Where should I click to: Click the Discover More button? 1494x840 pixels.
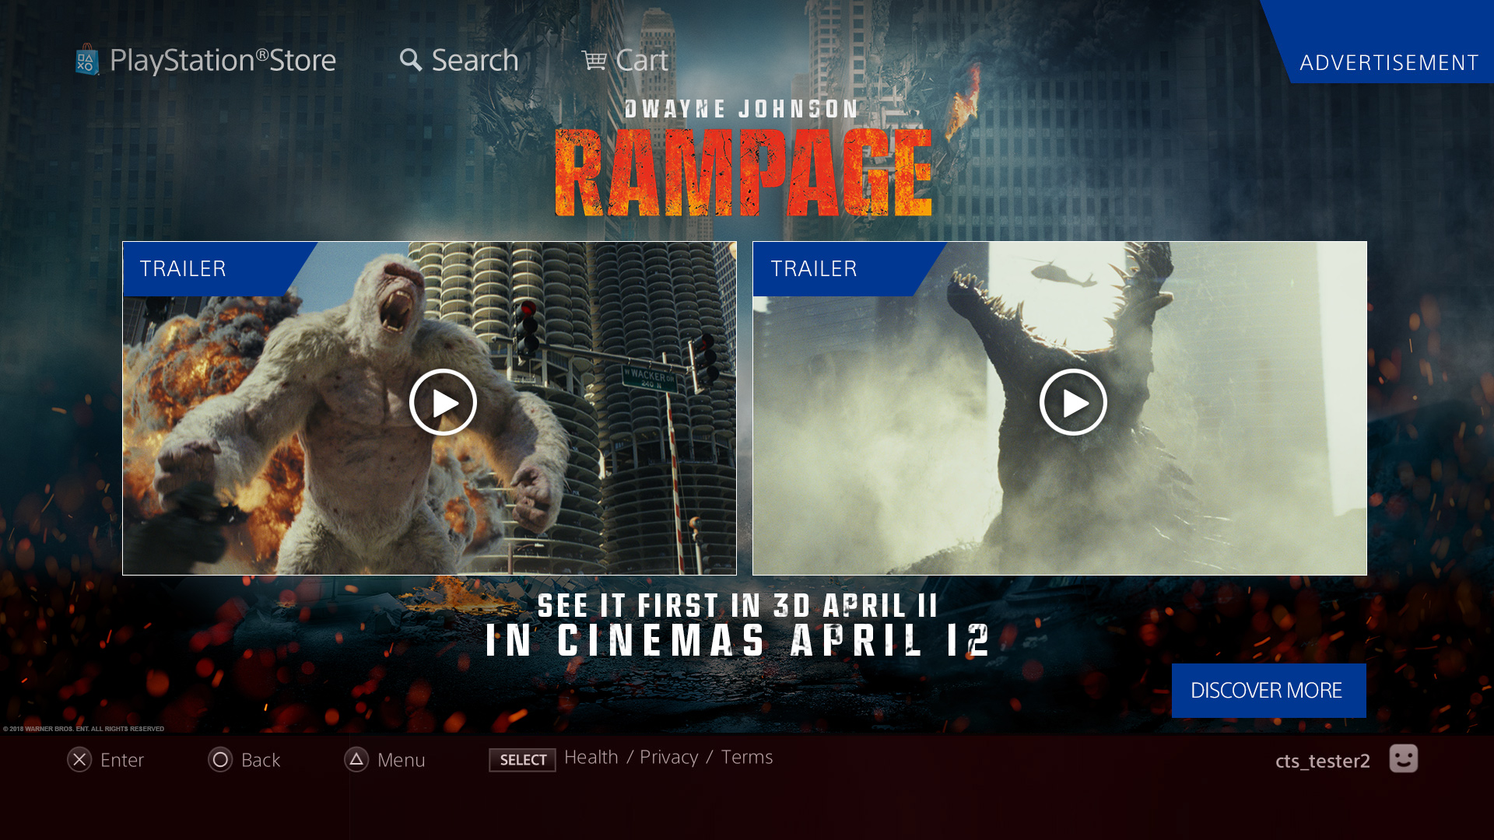[1269, 691]
